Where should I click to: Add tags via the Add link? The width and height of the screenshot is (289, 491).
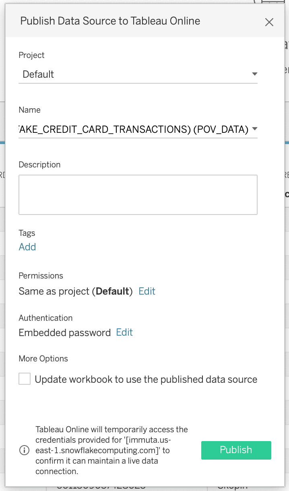(27, 247)
